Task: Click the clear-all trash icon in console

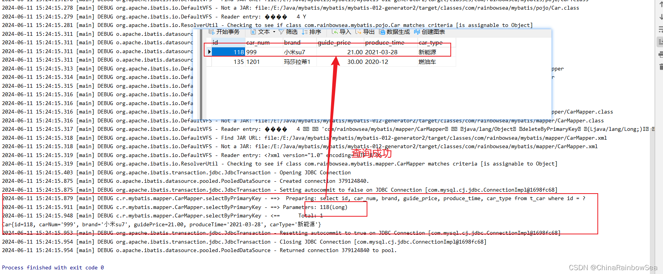Action: tap(660, 67)
